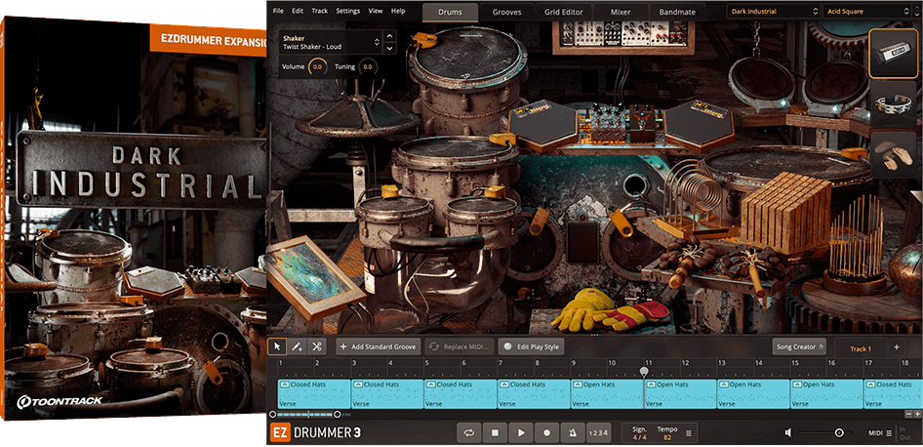Open the Track menu
This screenshot has height=447, width=923.
coord(320,11)
